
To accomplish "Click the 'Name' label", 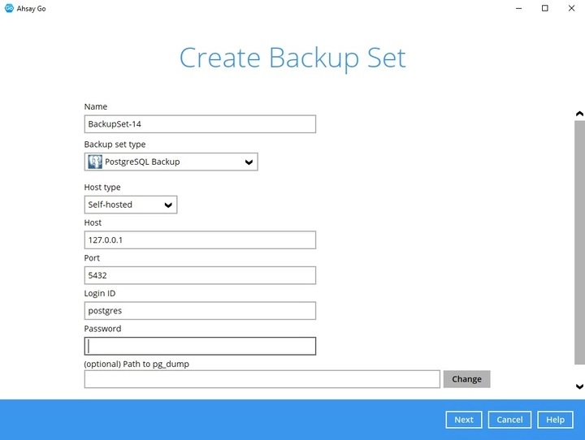I will [x=96, y=106].
